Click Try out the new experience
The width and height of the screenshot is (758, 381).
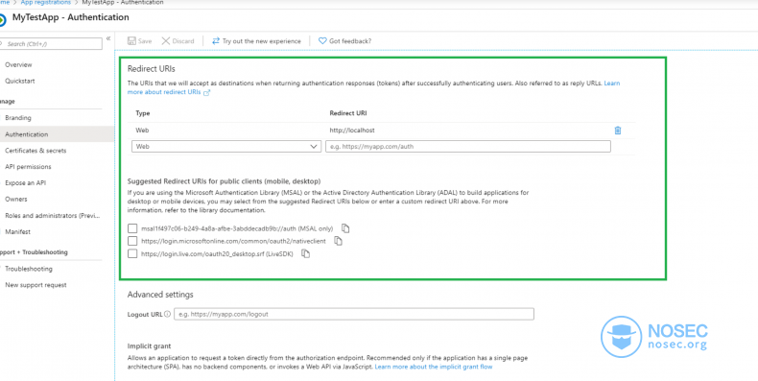pos(256,41)
